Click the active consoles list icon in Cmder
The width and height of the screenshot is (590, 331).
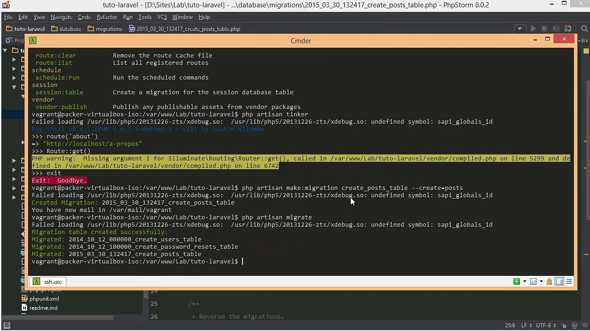(x=533, y=281)
